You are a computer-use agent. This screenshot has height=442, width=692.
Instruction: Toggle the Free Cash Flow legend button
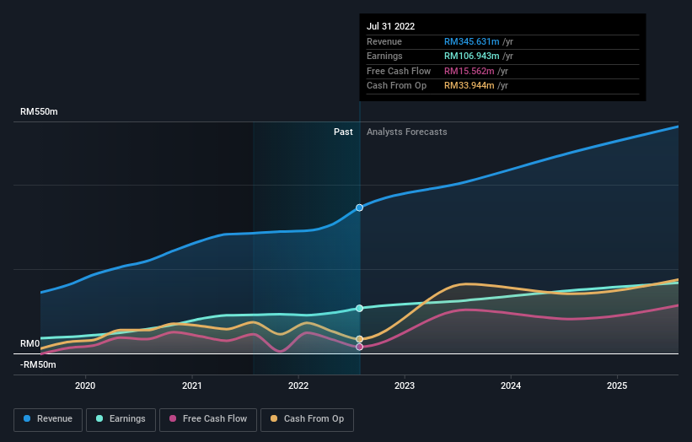[208, 419]
